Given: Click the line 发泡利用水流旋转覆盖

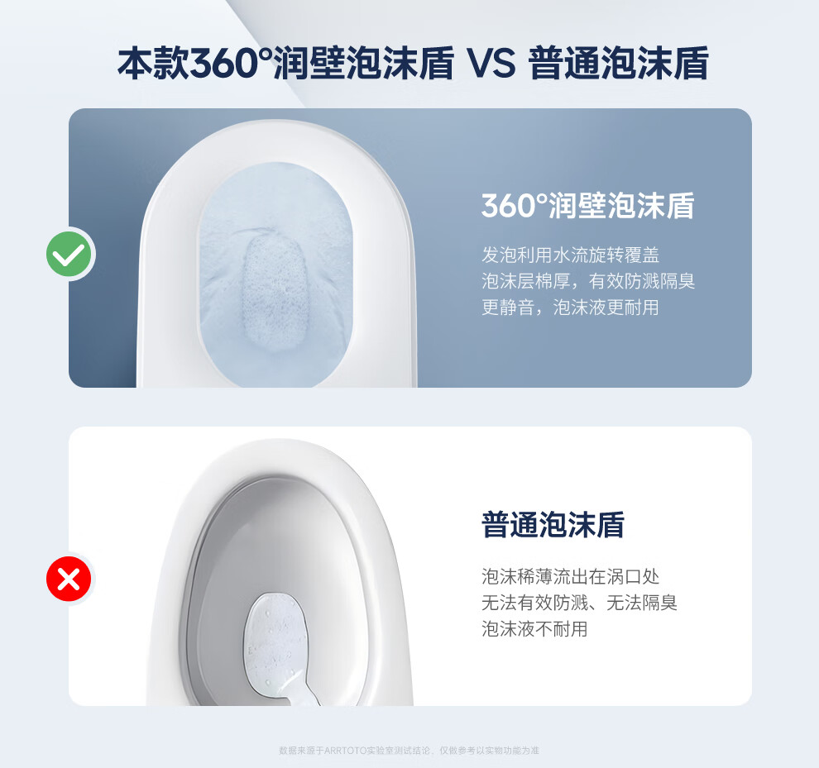Looking at the screenshot, I should (570, 255).
